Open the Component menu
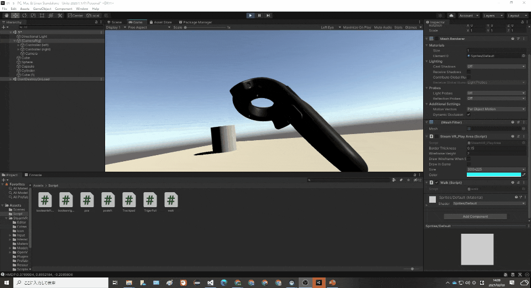The image size is (531, 288). tap(63, 9)
